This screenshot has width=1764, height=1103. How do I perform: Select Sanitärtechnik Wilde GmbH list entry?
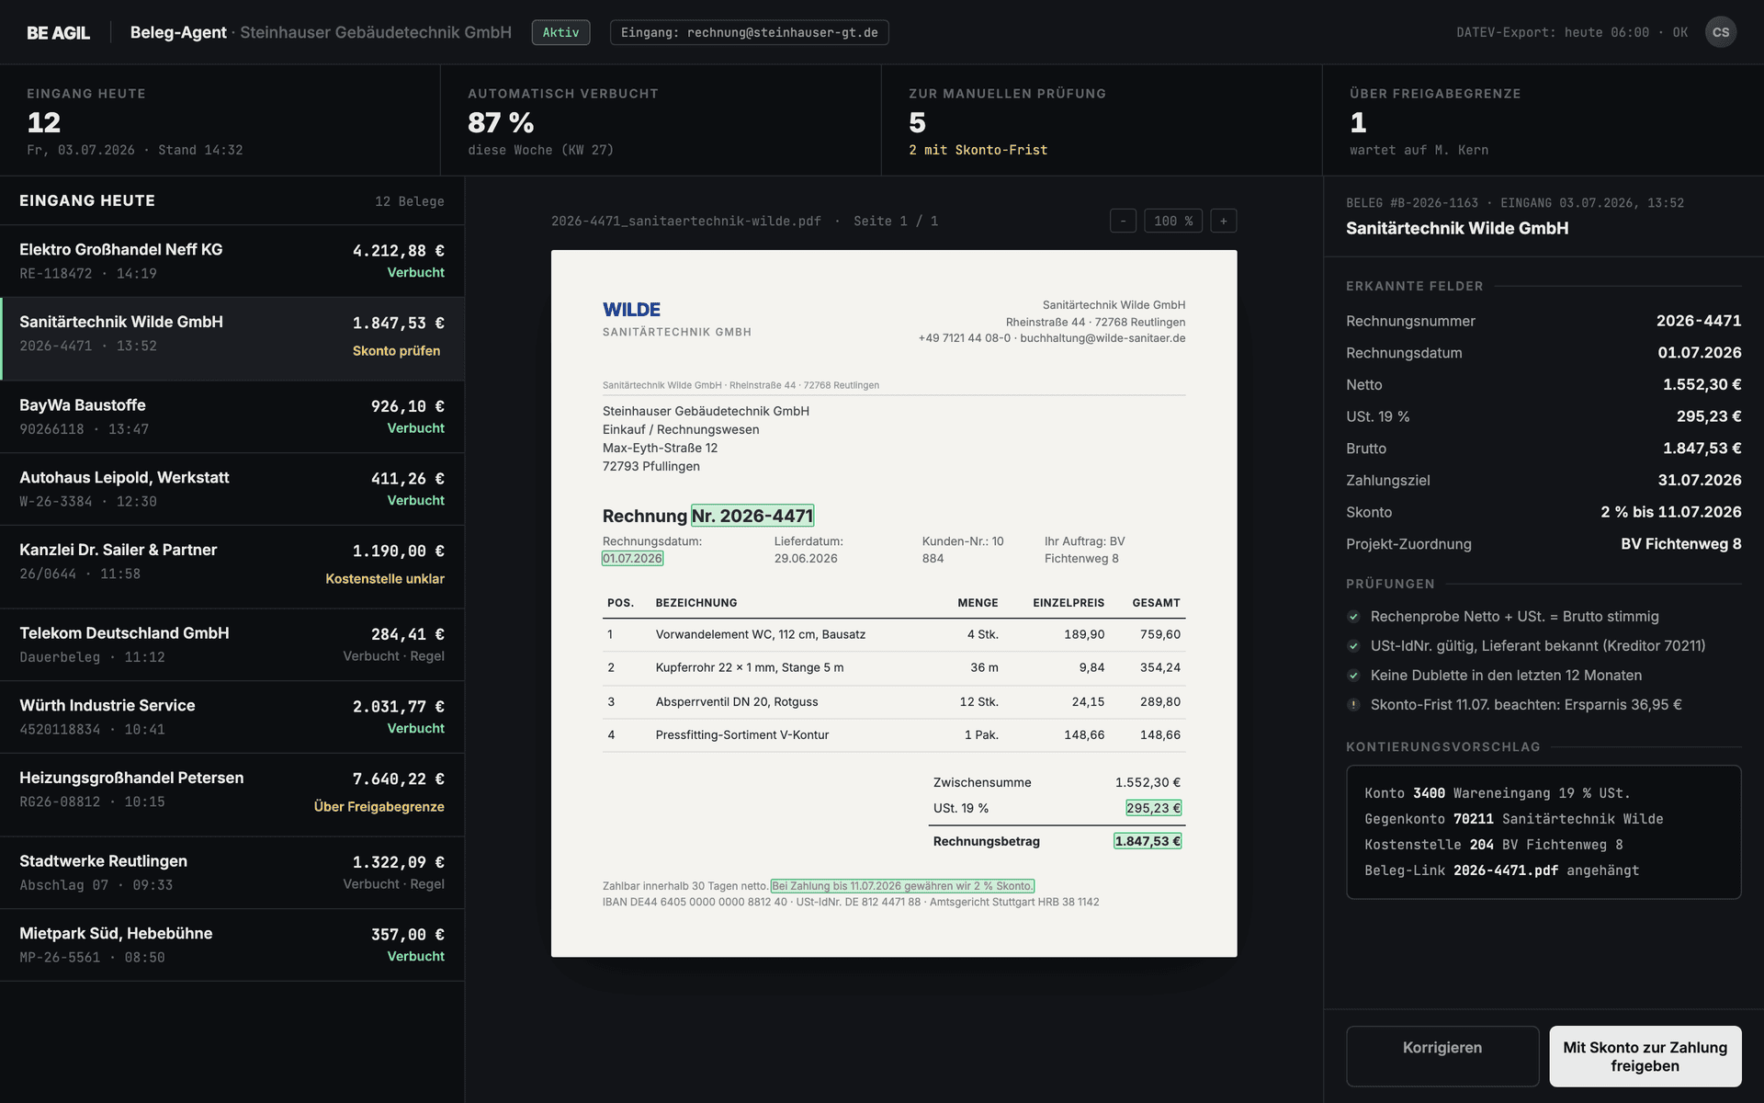point(232,338)
